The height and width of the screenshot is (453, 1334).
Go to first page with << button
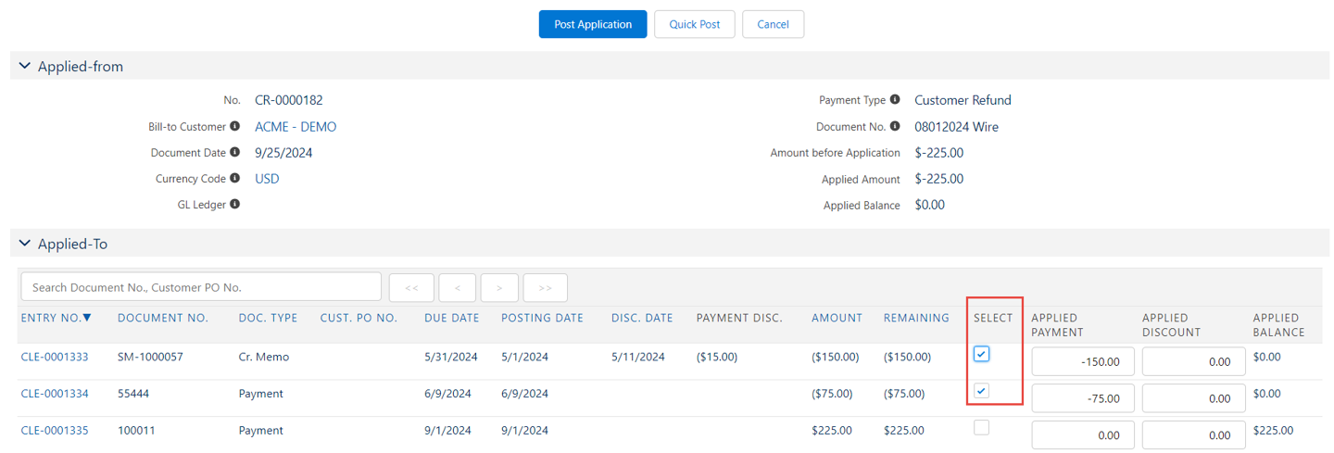pyautogui.click(x=411, y=287)
